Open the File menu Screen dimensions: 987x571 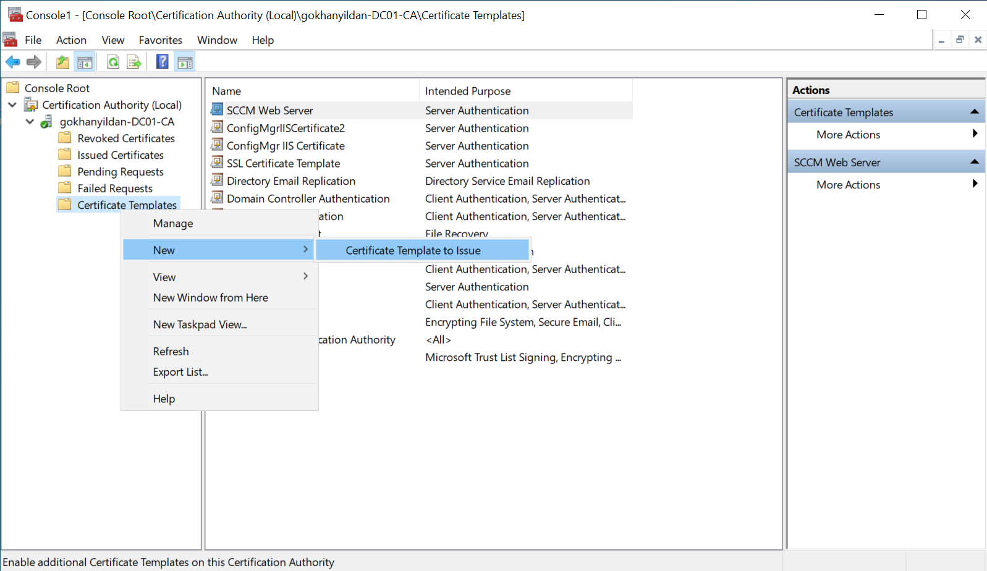33,40
